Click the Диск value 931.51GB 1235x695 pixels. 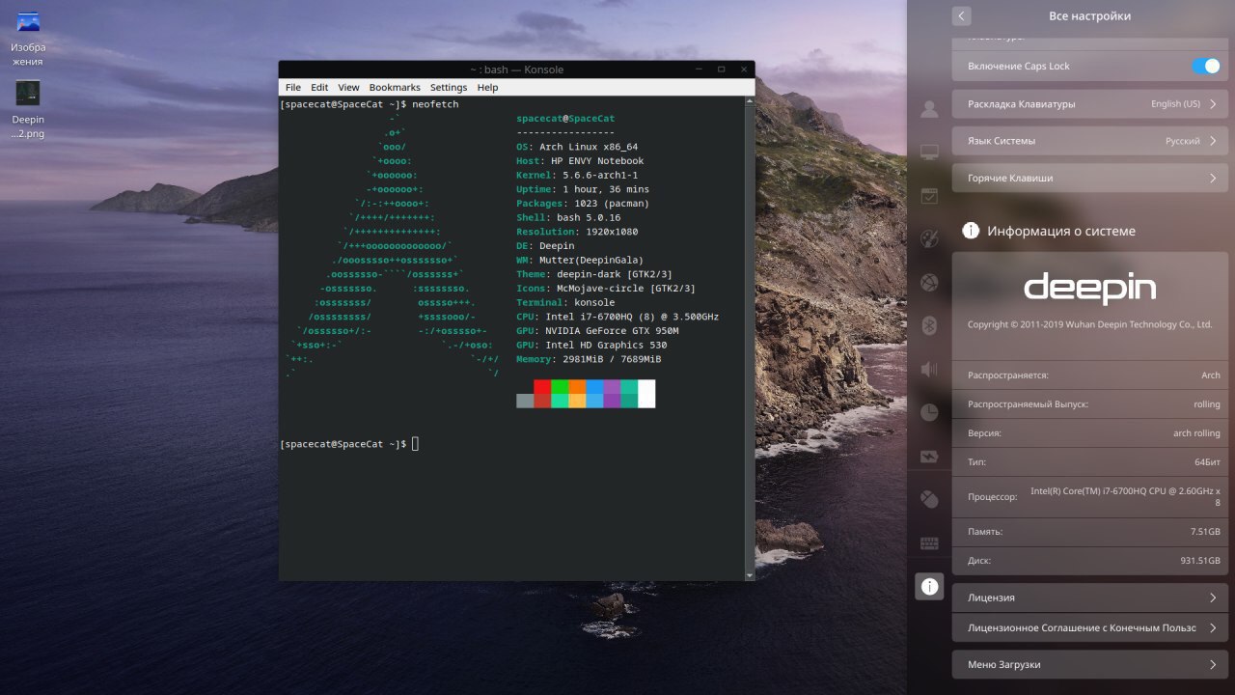[x=1201, y=561]
